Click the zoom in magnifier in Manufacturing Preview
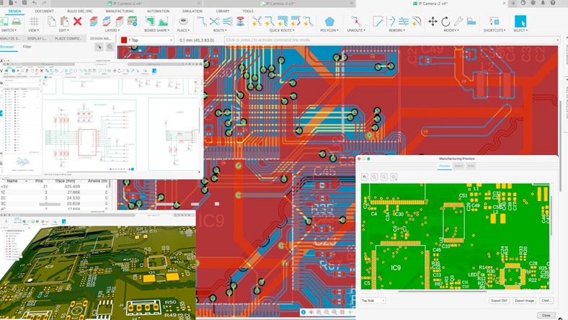 pos(374,177)
